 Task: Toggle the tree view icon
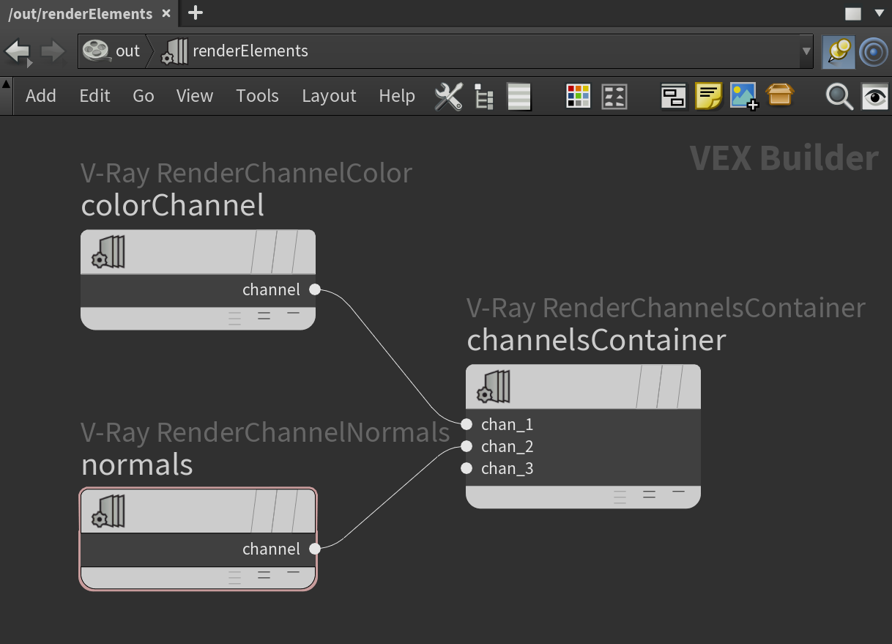coord(484,96)
